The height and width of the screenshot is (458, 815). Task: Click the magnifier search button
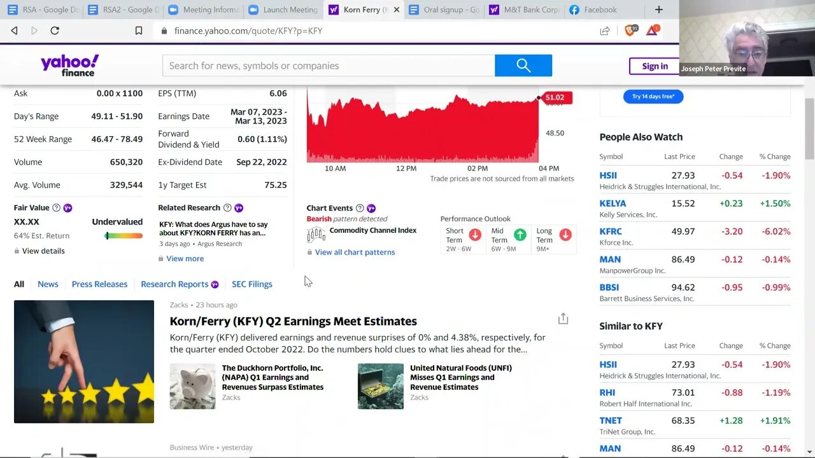pyautogui.click(x=523, y=66)
